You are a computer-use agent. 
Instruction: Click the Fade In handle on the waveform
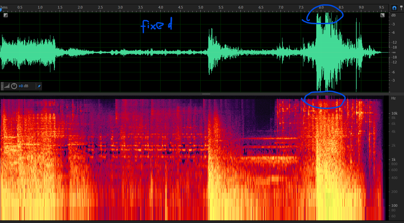[6, 15]
